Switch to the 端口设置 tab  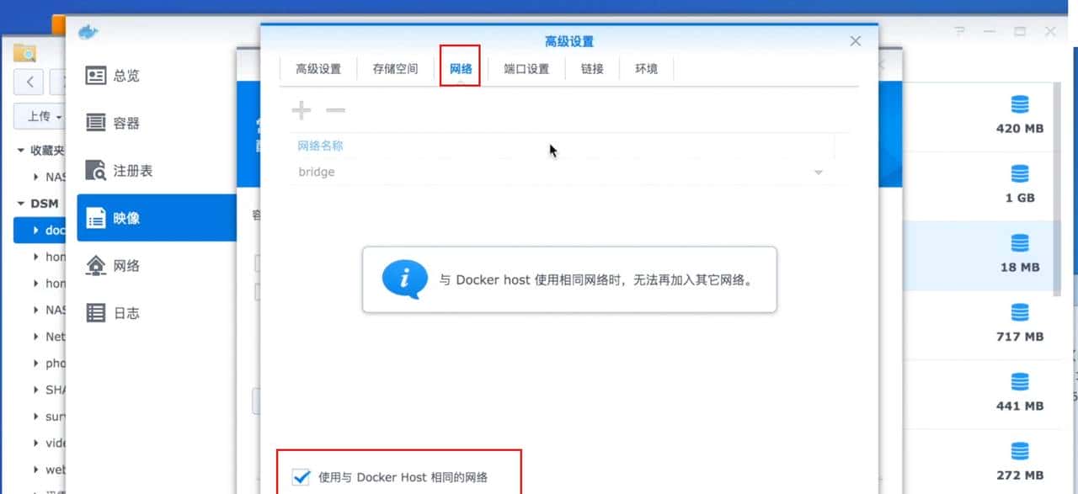point(525,69)
